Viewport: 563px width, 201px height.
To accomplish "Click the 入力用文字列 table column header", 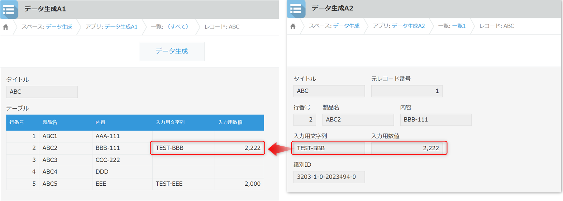I will tap(170, 122).
